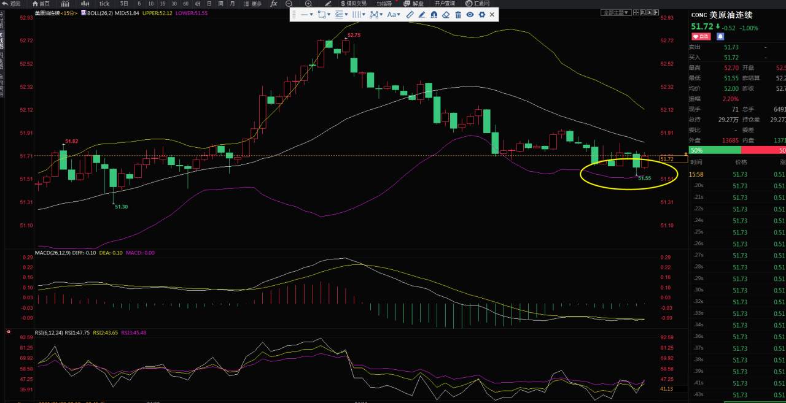
Task: Set a price alert with the bell icon
Action: point(720,37)
